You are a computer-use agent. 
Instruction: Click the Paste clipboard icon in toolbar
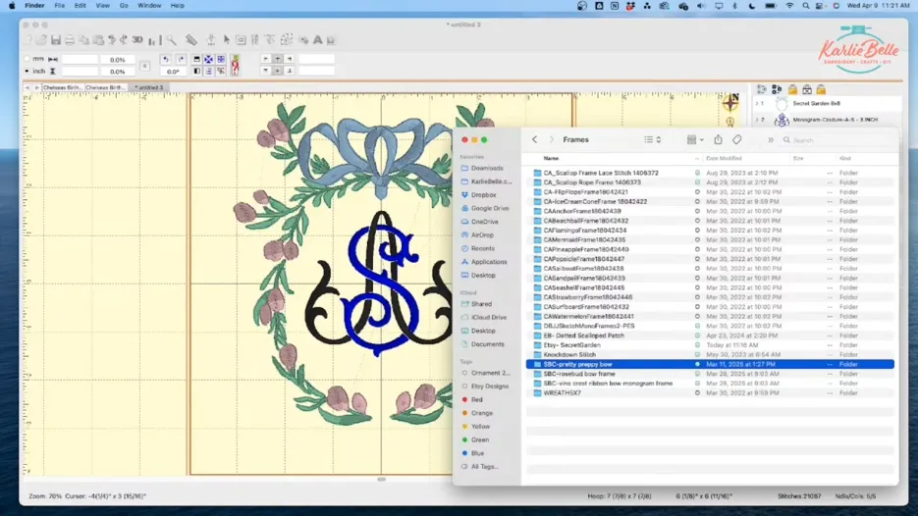pos(98,40)
